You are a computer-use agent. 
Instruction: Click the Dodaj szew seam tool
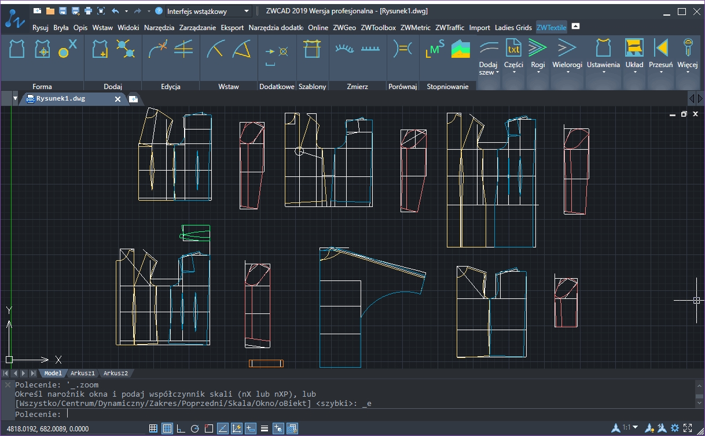489,47
